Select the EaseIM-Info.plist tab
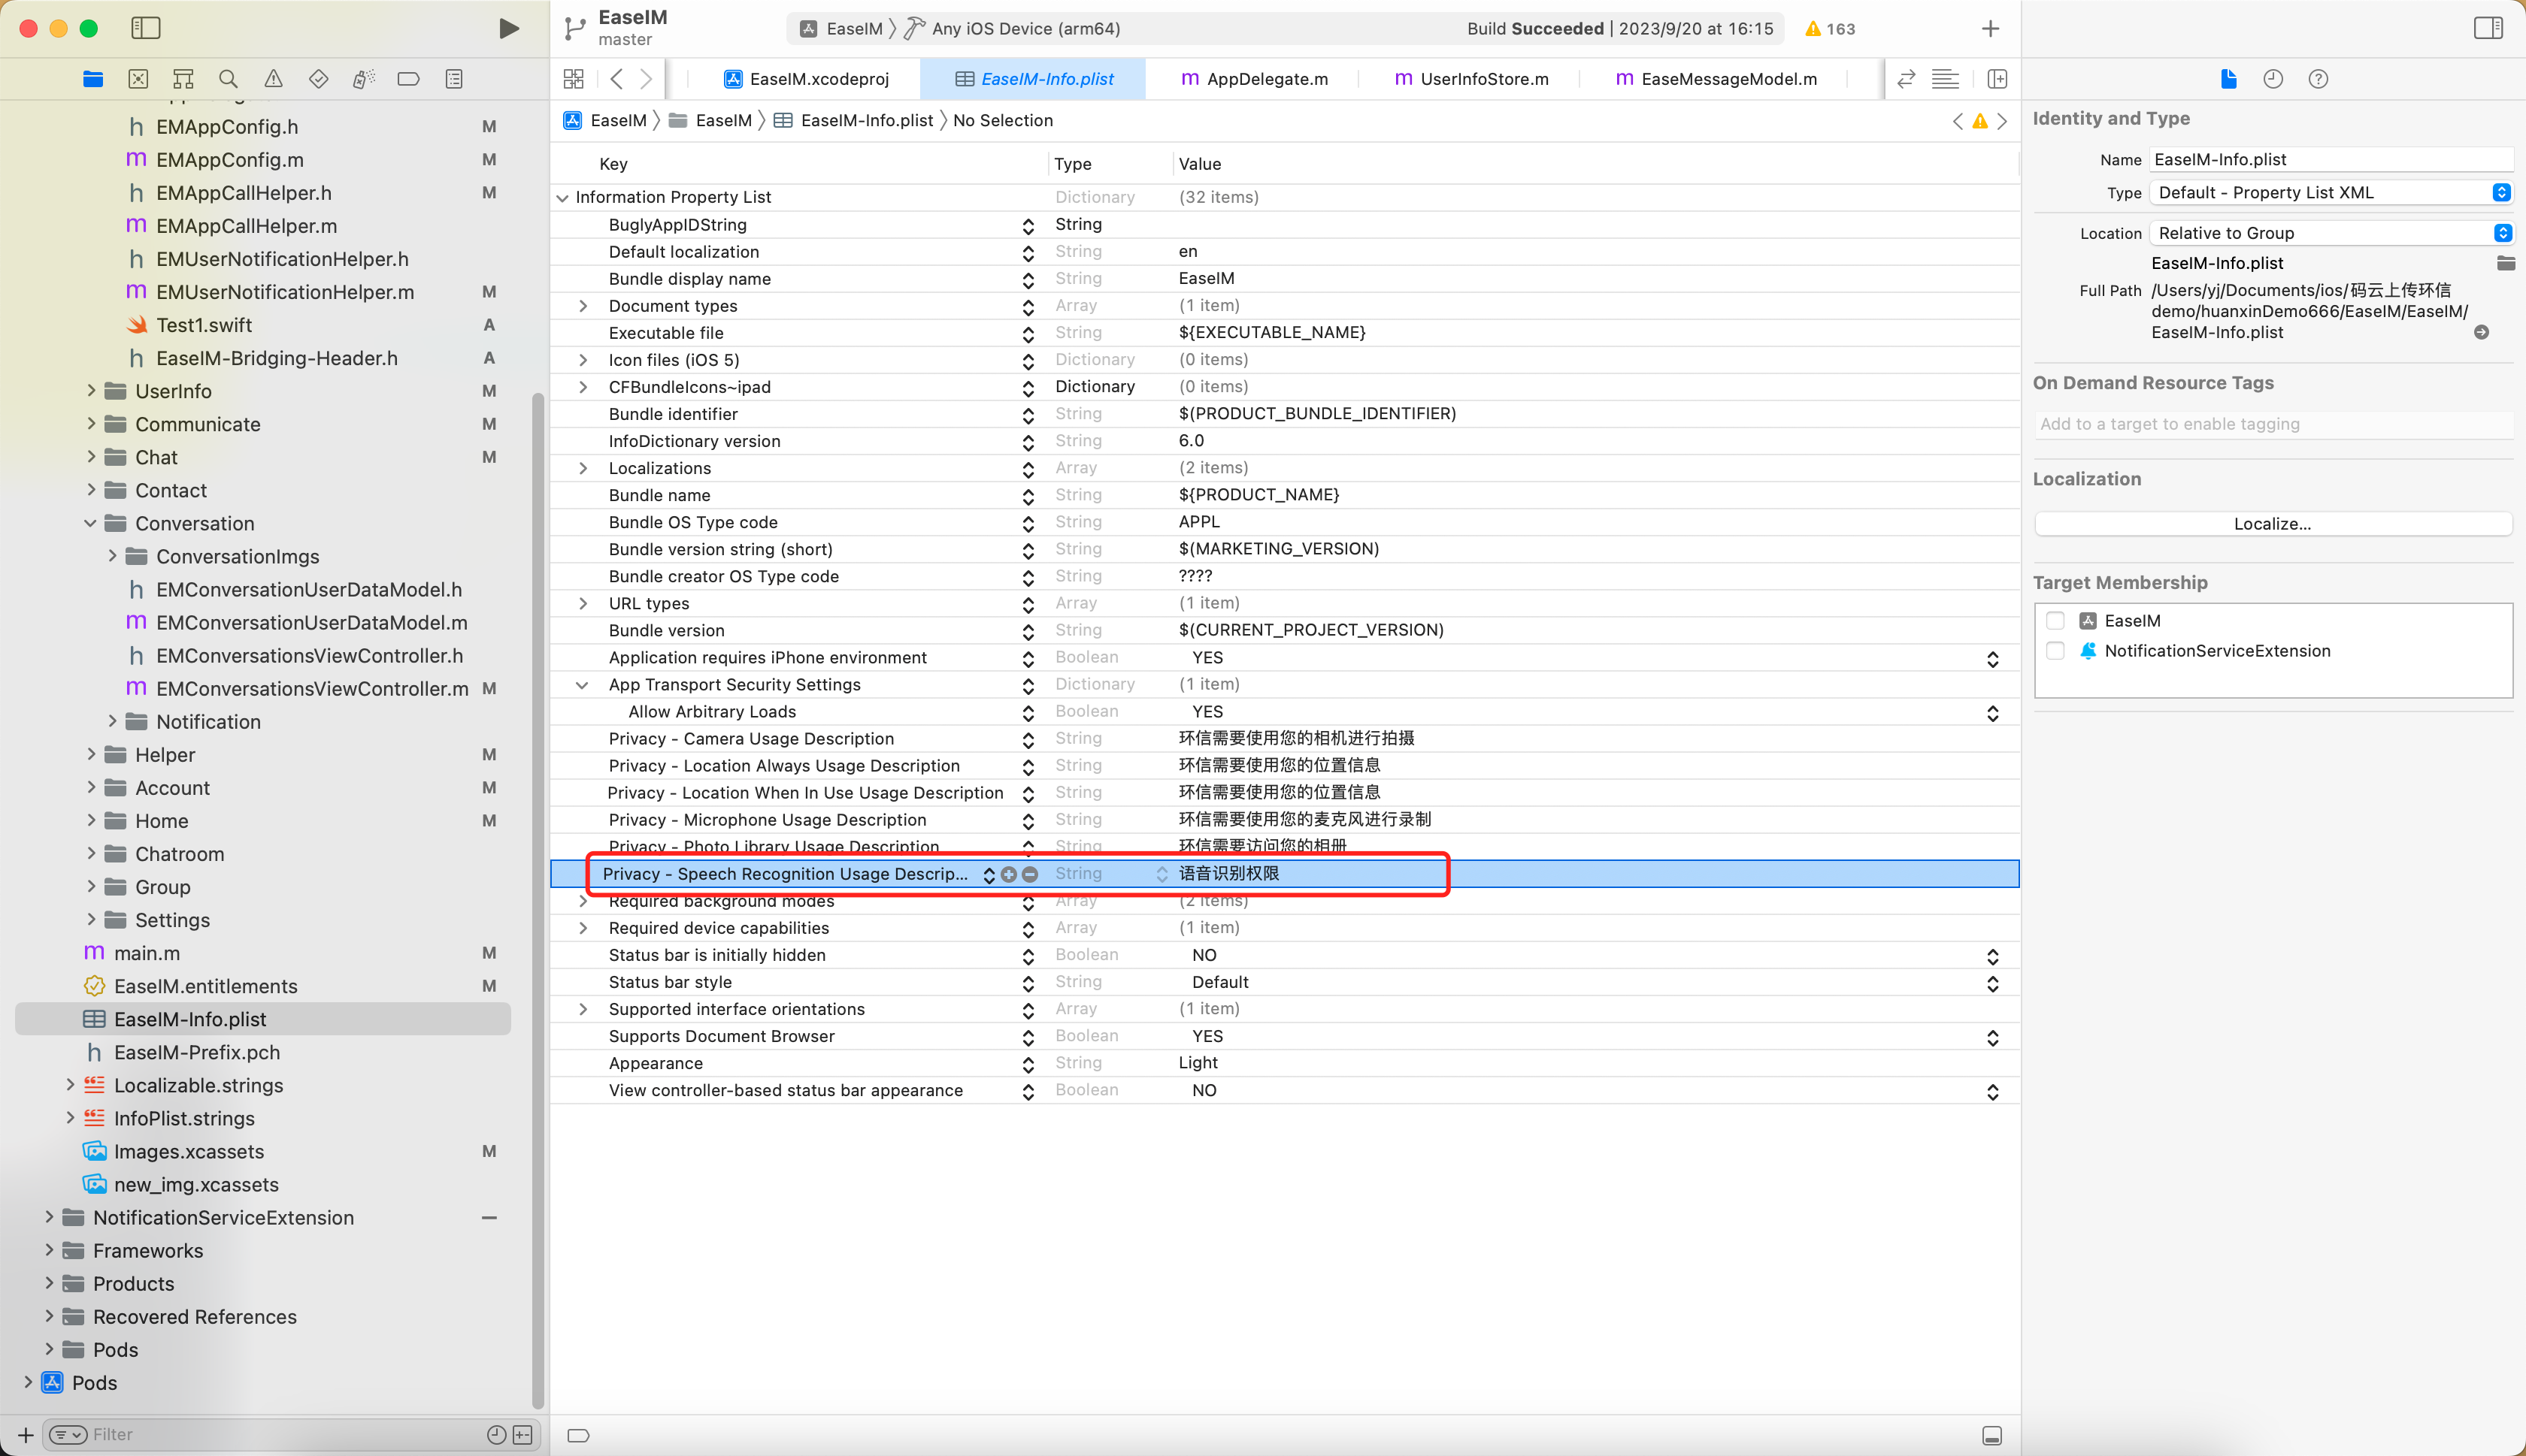 [1034, 79]
